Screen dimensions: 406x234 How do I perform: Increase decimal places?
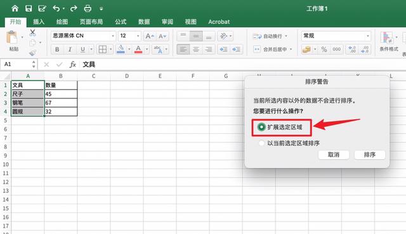pyautogui.click(x=352, y=49)
